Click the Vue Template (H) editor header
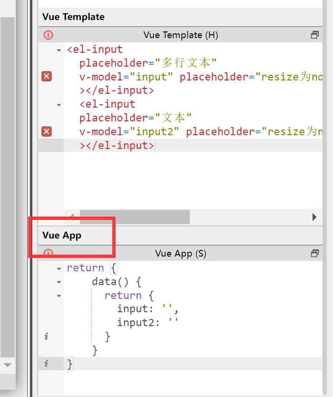Screen dimensions: 333x397 [181, 35]
